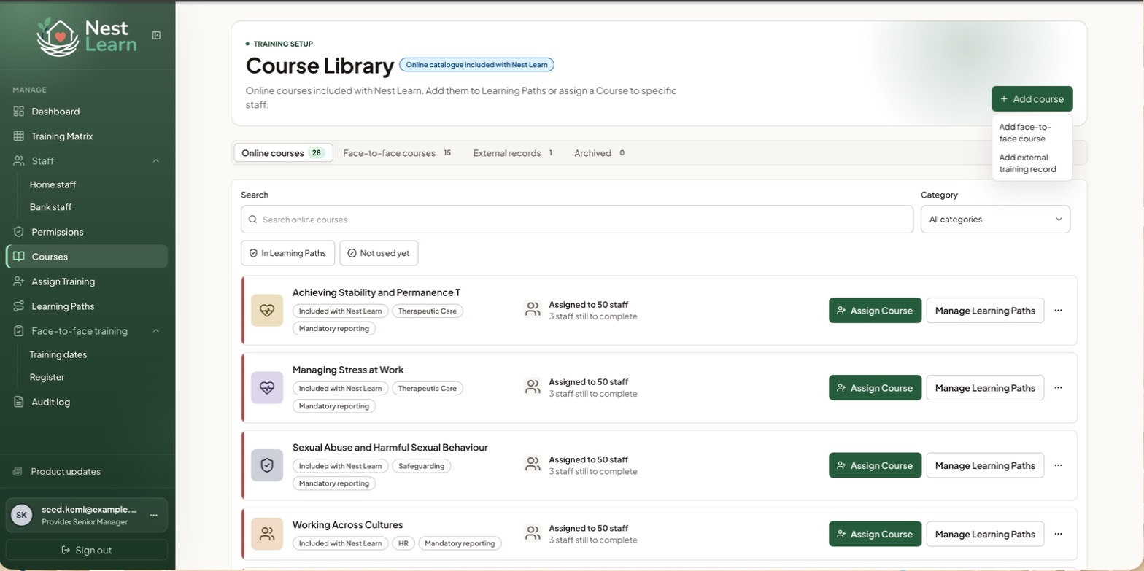This screenshot has width=1144, height=571.
Task: Assign Course for Sexual Abuse and Harmful Behaviour
Action: (x=875, y=465)
